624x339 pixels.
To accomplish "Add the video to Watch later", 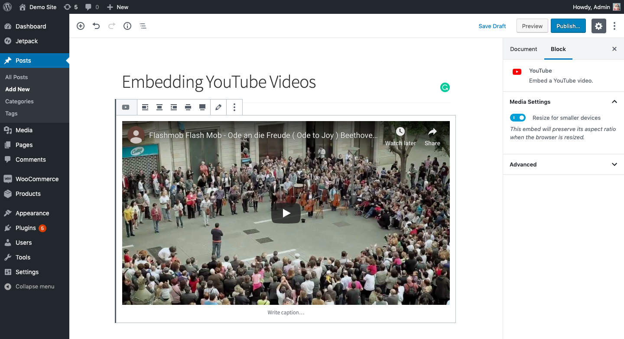I will click(x=400, y=134).
